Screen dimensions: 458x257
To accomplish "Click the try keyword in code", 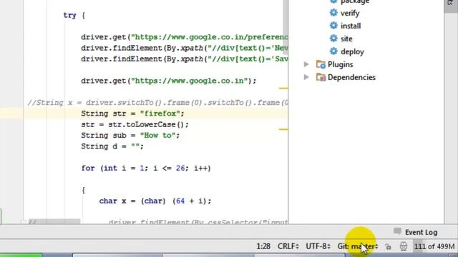I will [x=70, y=15].
